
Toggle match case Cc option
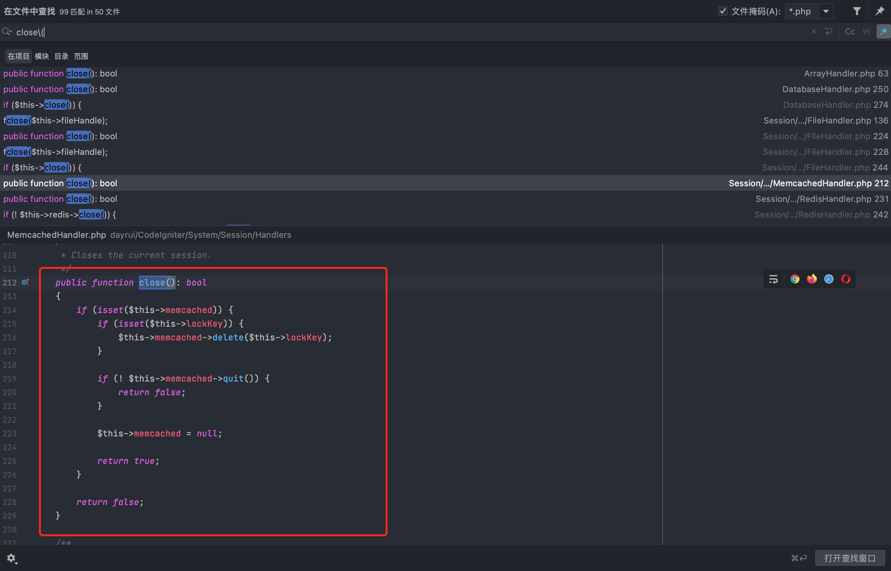pyautogui.click(x=849, y=31)
